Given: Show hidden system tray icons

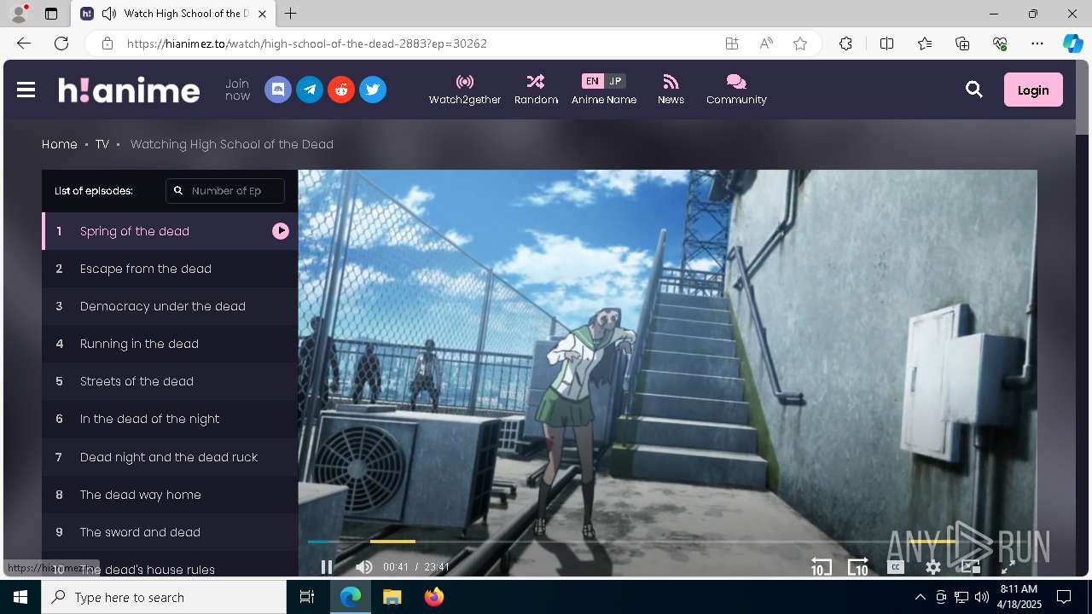Looking at the screenshot, I should point(920,597).
